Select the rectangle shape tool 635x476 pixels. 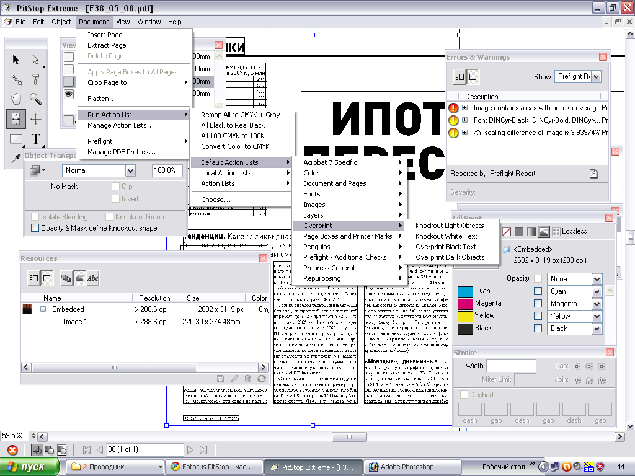tap(16, 139)
